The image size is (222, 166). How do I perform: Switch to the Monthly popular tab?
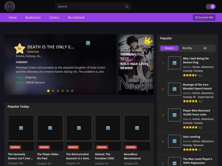[x=187, y=48]
